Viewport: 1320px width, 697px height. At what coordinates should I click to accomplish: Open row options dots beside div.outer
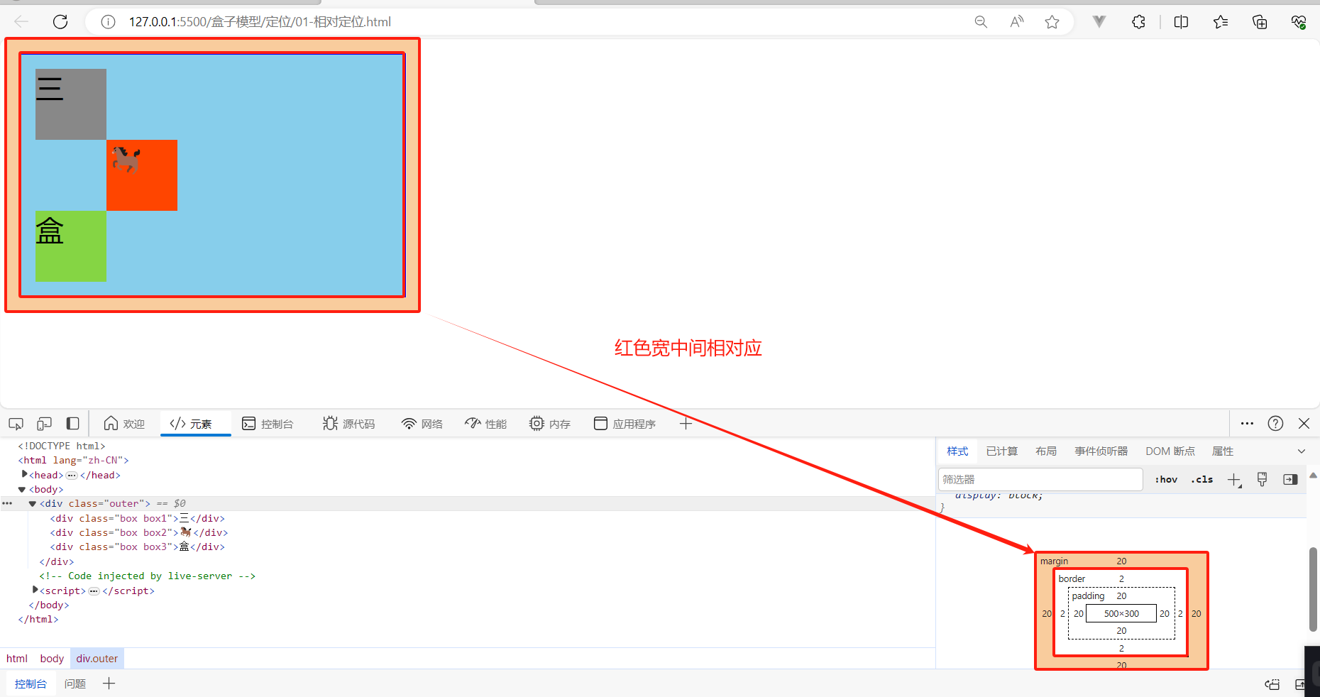(x=7, y=503)
